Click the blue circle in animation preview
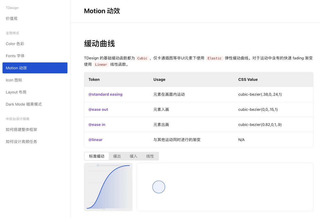The height and width of the screenshot is (218, 320). (x=159, y=187)
